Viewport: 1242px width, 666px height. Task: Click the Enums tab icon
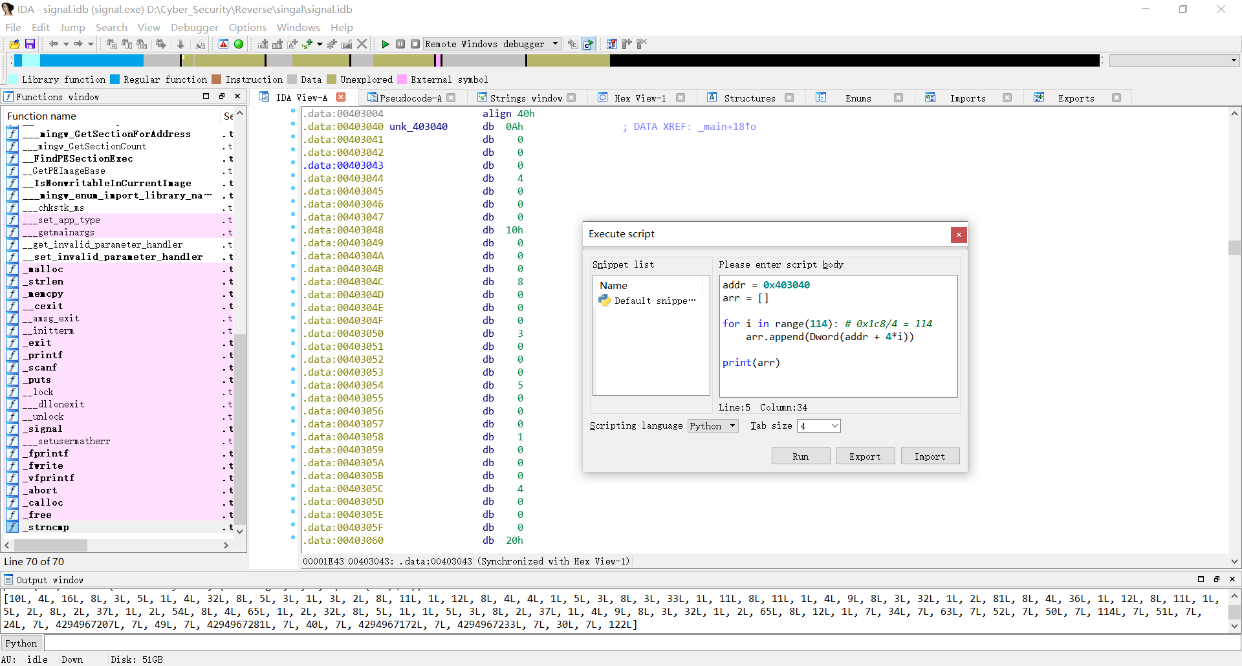point(821,98)
